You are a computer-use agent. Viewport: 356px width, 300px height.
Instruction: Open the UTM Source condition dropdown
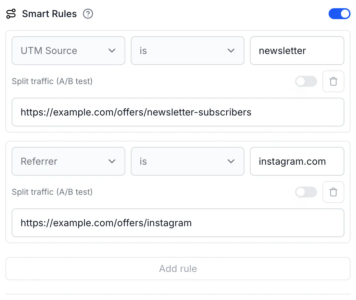click(68, 51)
